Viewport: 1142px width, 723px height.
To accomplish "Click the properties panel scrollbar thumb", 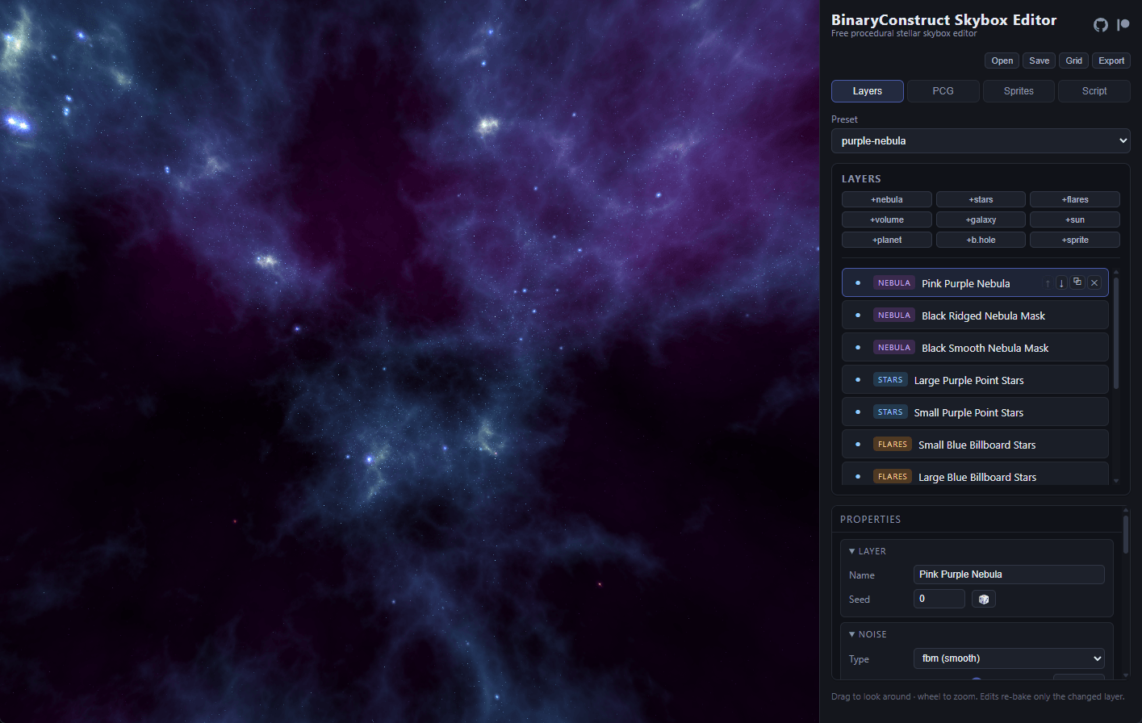I will tap(1126, 534).
